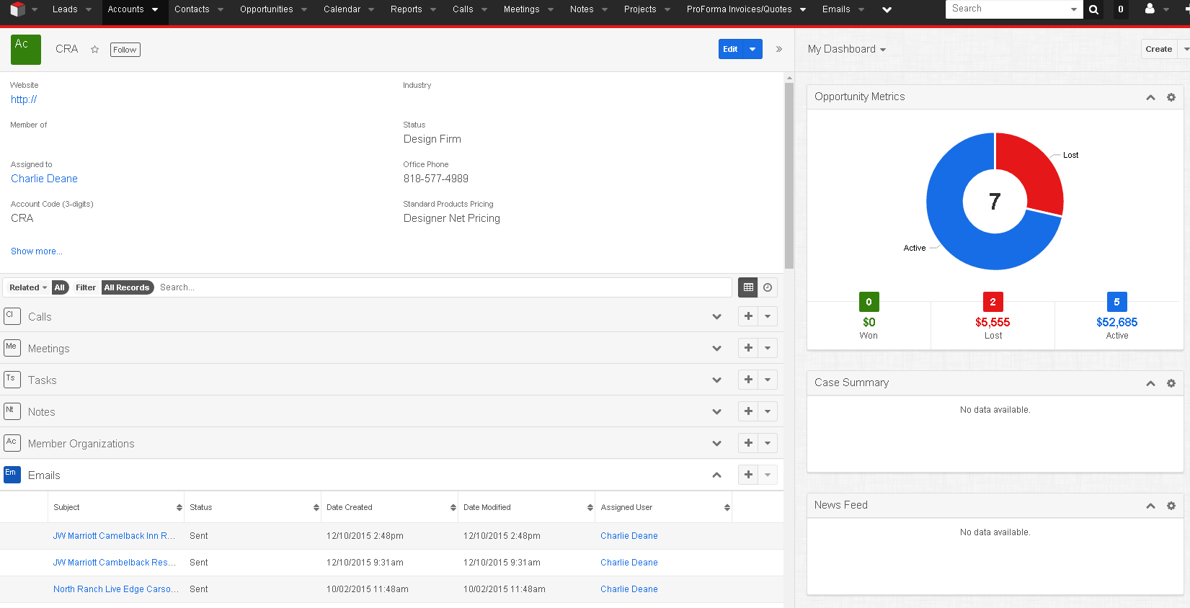Collapse the Case Summary dashlet

(x=1150, y=383)
